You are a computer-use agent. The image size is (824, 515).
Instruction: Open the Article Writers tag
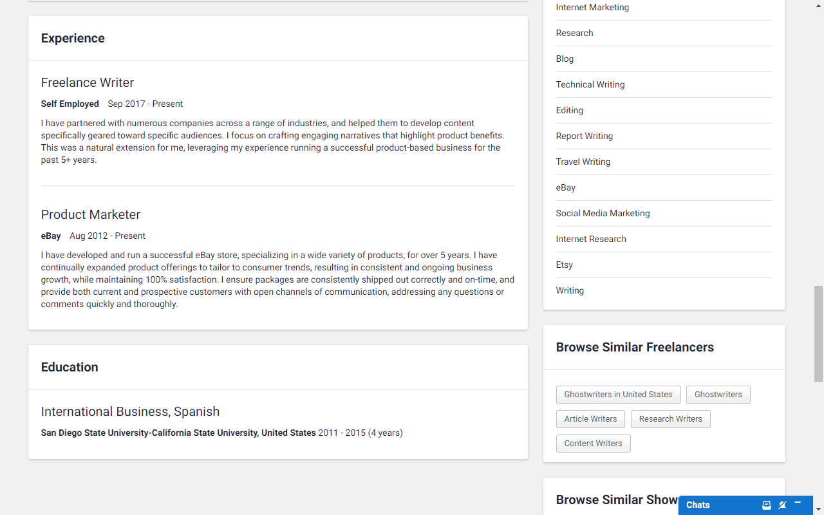pos(590,419)
